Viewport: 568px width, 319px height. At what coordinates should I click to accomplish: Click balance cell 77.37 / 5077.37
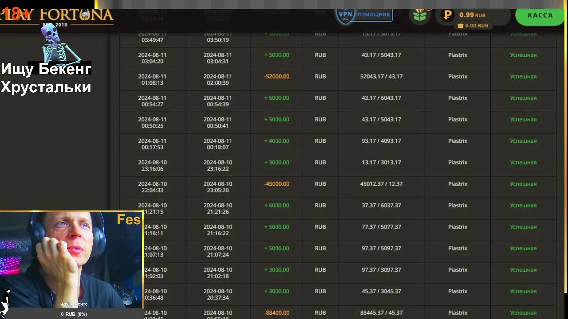coord(381,227)
